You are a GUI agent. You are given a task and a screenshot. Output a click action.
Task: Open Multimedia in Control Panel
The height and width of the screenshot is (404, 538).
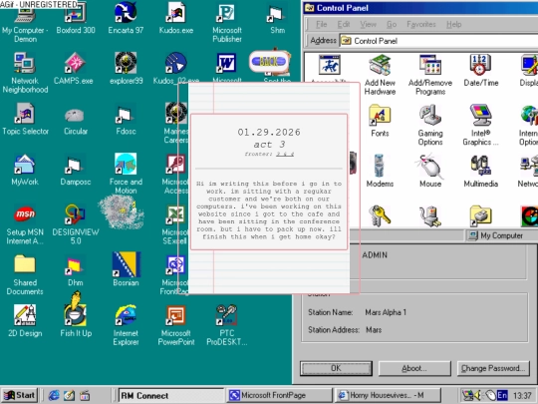(480, 171)
